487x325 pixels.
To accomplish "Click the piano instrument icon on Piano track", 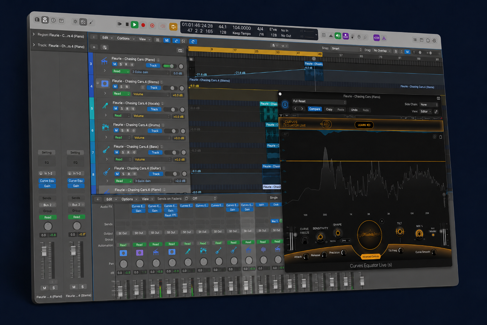I will coord(104,61).
